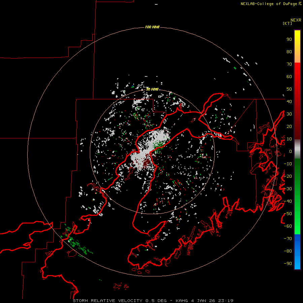The width and height of the screenshot is (303, 303).
Task: Click the -40 value on velocity scale
Action: [288, 201]
